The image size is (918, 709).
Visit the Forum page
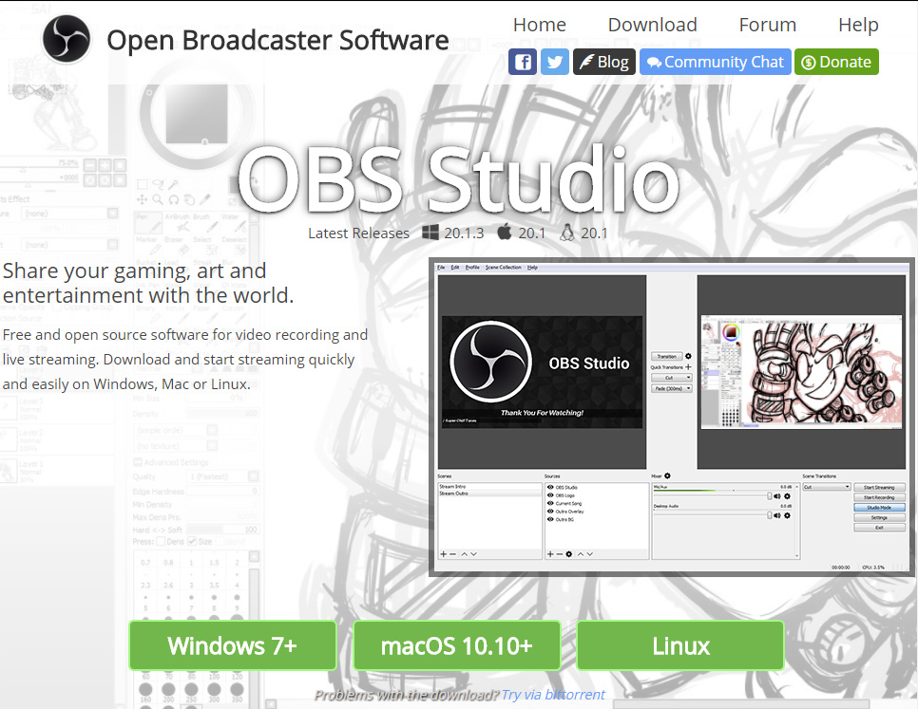(767, 25)
